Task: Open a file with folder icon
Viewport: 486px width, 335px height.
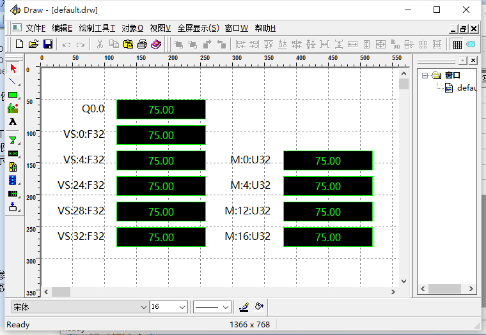Action: pyautogui.click(x=33, y=44)
